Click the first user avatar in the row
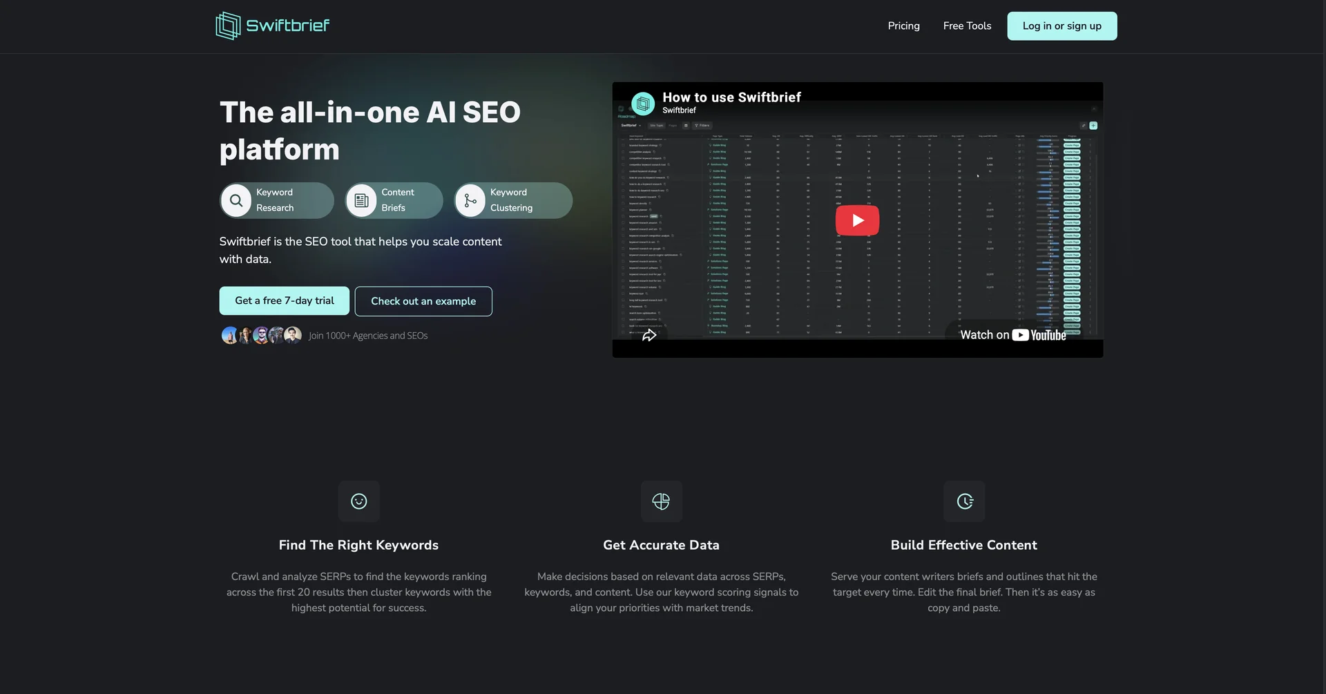This screenshot has width=1326, height=694. [229, 336]
